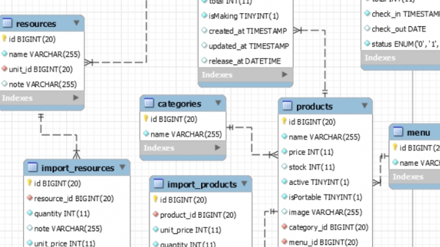Click the menu table icon

(x=398, y=132)
